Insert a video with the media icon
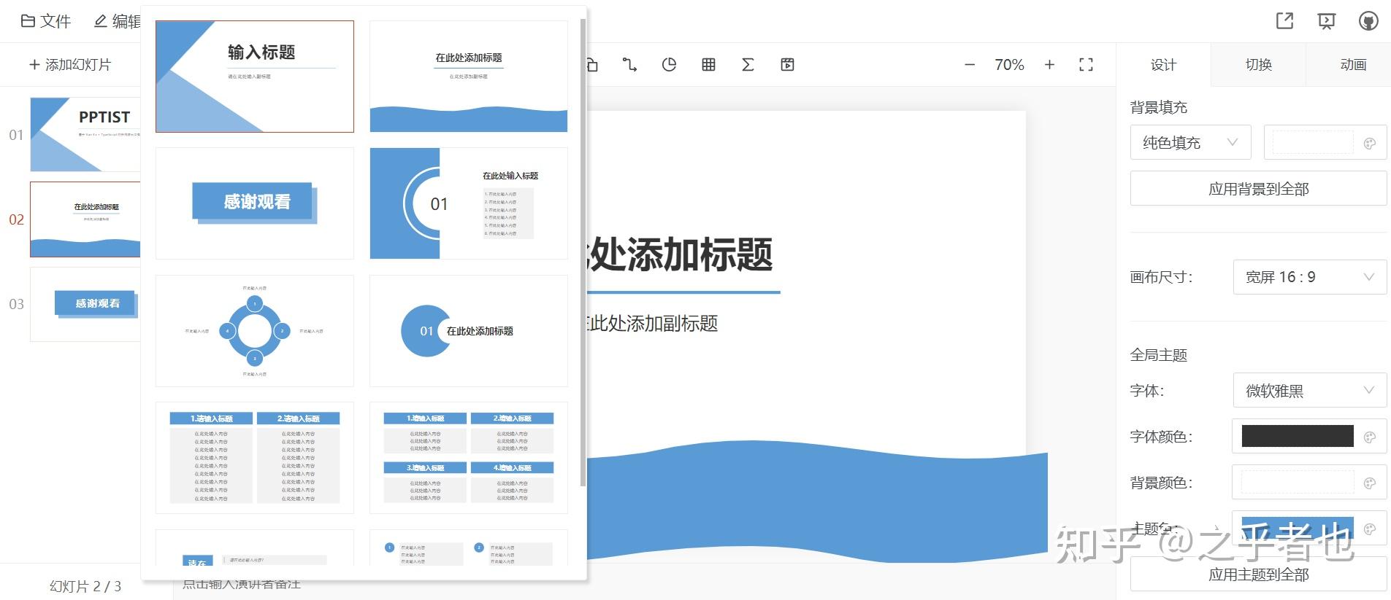Viewport: 1391px width, 600px height. 787,65
